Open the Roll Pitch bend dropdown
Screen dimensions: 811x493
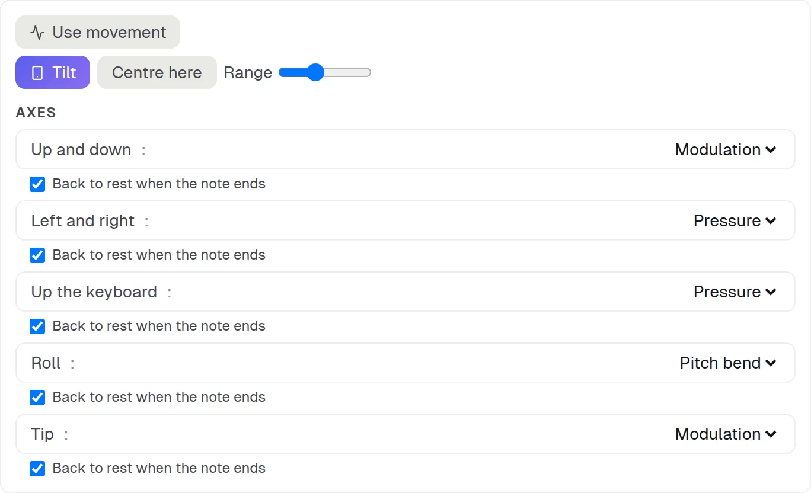pyautogui.click(x=728, y=363)
